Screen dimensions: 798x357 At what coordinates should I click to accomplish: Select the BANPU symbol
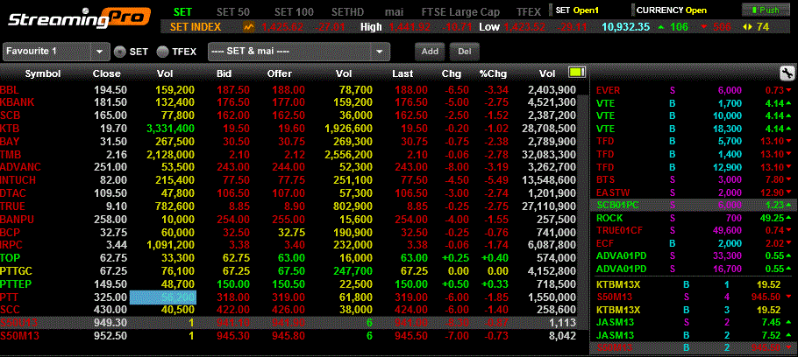pyautogui.click(x=17, y=220)
